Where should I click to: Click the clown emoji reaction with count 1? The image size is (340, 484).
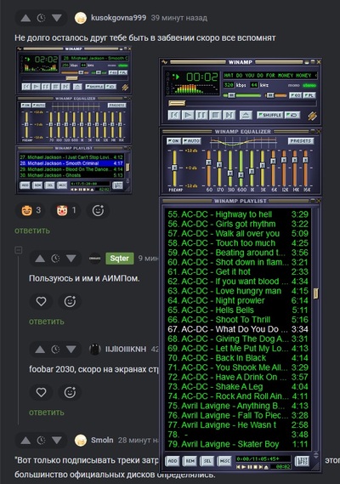click(x=66, y=210)
